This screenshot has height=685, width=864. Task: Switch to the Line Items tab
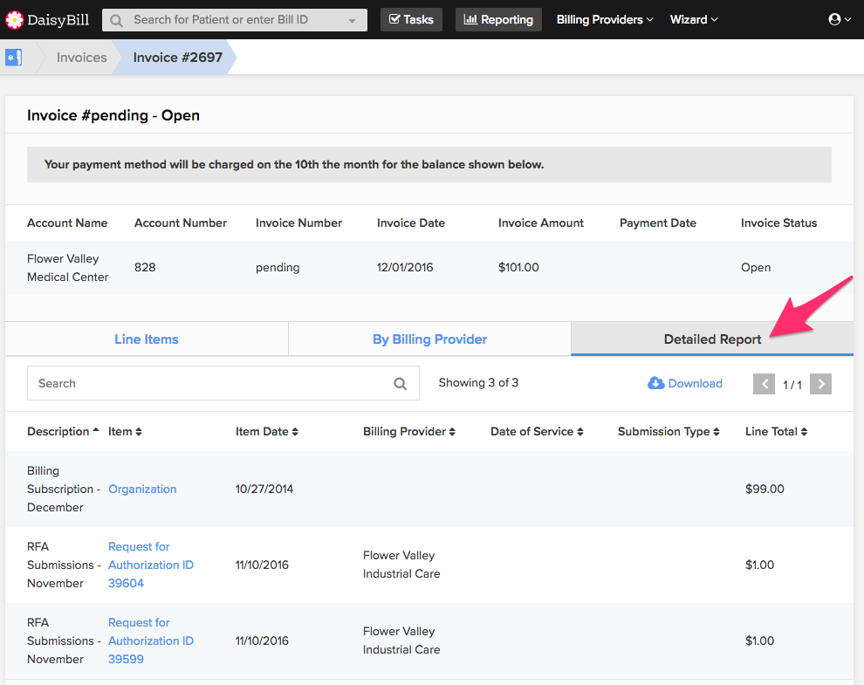click(147, 339)
